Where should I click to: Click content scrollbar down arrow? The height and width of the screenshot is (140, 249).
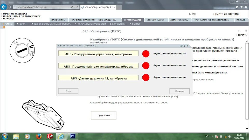coord(247,128)
